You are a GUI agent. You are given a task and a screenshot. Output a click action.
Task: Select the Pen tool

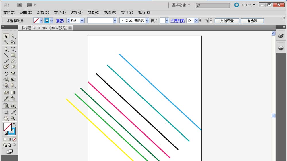click(x=6, y=49)
